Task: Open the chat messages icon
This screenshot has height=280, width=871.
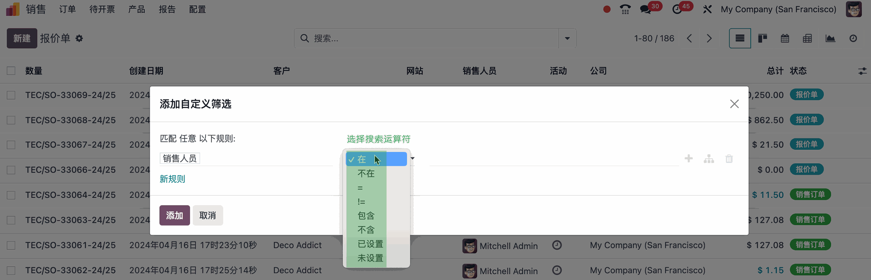Action: click(645, 10)
